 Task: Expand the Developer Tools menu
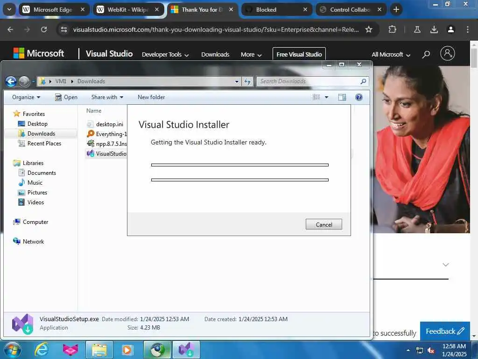(x=165, y=55)
